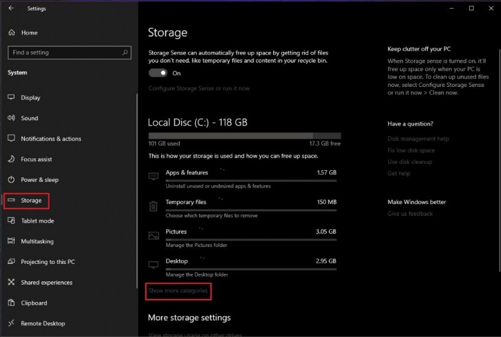Click Manage the Desktop folder text
This screenshot has height=337, width=501.
coord(197,274)
